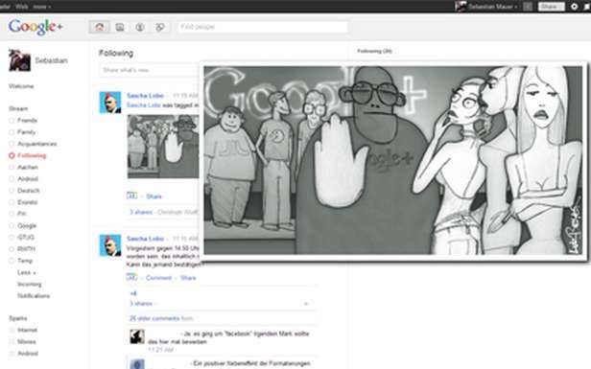The width and height of the screenshot is (591, 369).
Task: Open the Welcome page in sidebar
Action: point(21,86)
